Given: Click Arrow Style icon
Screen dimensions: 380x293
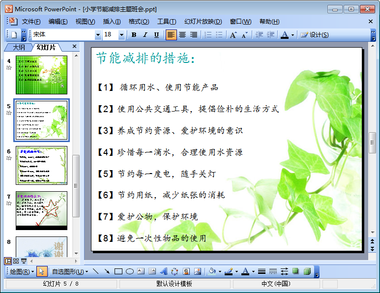Looking at the screenshot, I should click(x=284, y=271).
